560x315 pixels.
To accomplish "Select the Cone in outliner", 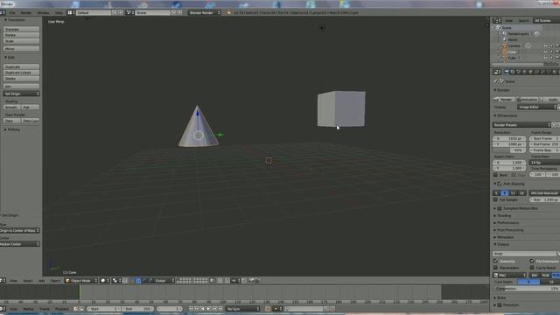I will (x=512, y=52).
